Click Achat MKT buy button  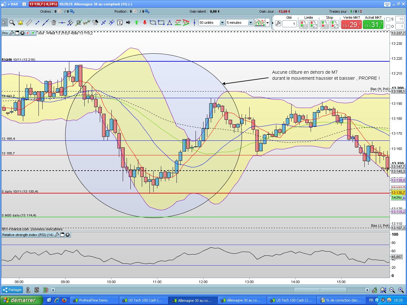point(373,24)
